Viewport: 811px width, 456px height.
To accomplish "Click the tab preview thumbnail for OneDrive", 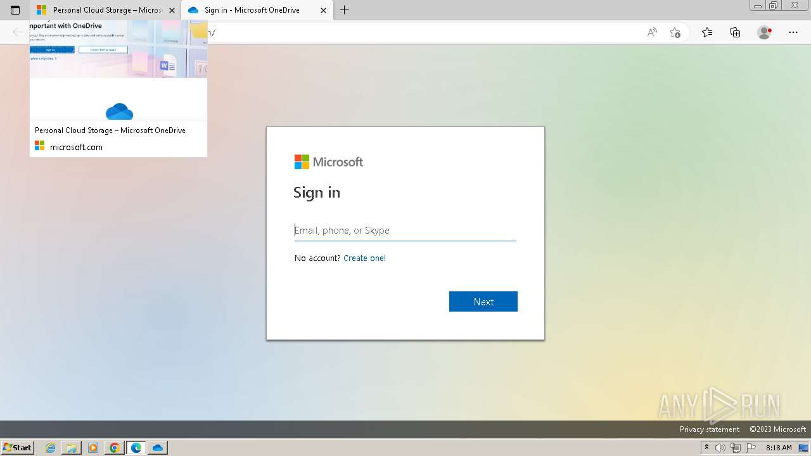I will [x=118, y=70].
